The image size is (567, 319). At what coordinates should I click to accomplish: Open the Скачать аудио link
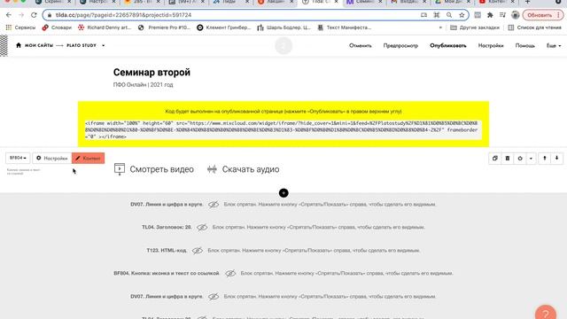(x=251, y=169)
